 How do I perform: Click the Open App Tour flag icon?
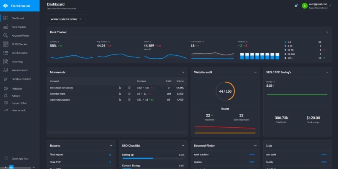[x=6, y=158]
